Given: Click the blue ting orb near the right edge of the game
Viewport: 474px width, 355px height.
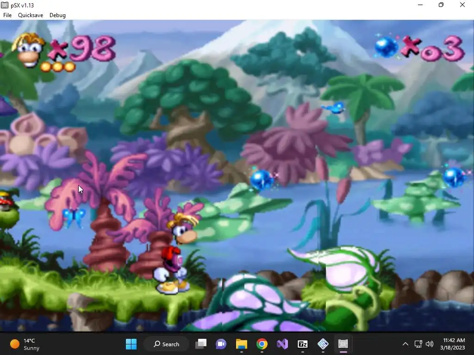Looking at the screenshot, I should [x=455, y=177].
